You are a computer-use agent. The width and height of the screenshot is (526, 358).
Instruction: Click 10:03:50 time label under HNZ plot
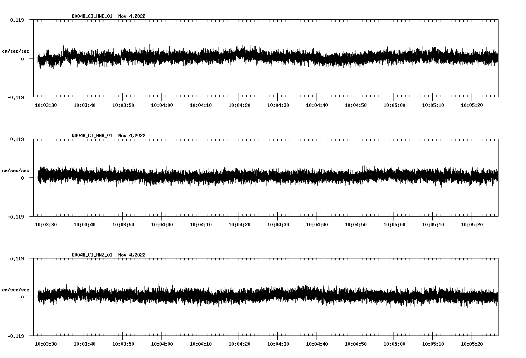click(x=123, y=344)
